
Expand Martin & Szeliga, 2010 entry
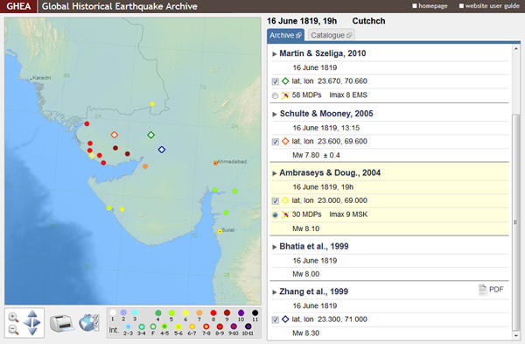click(x=275, y=54)
